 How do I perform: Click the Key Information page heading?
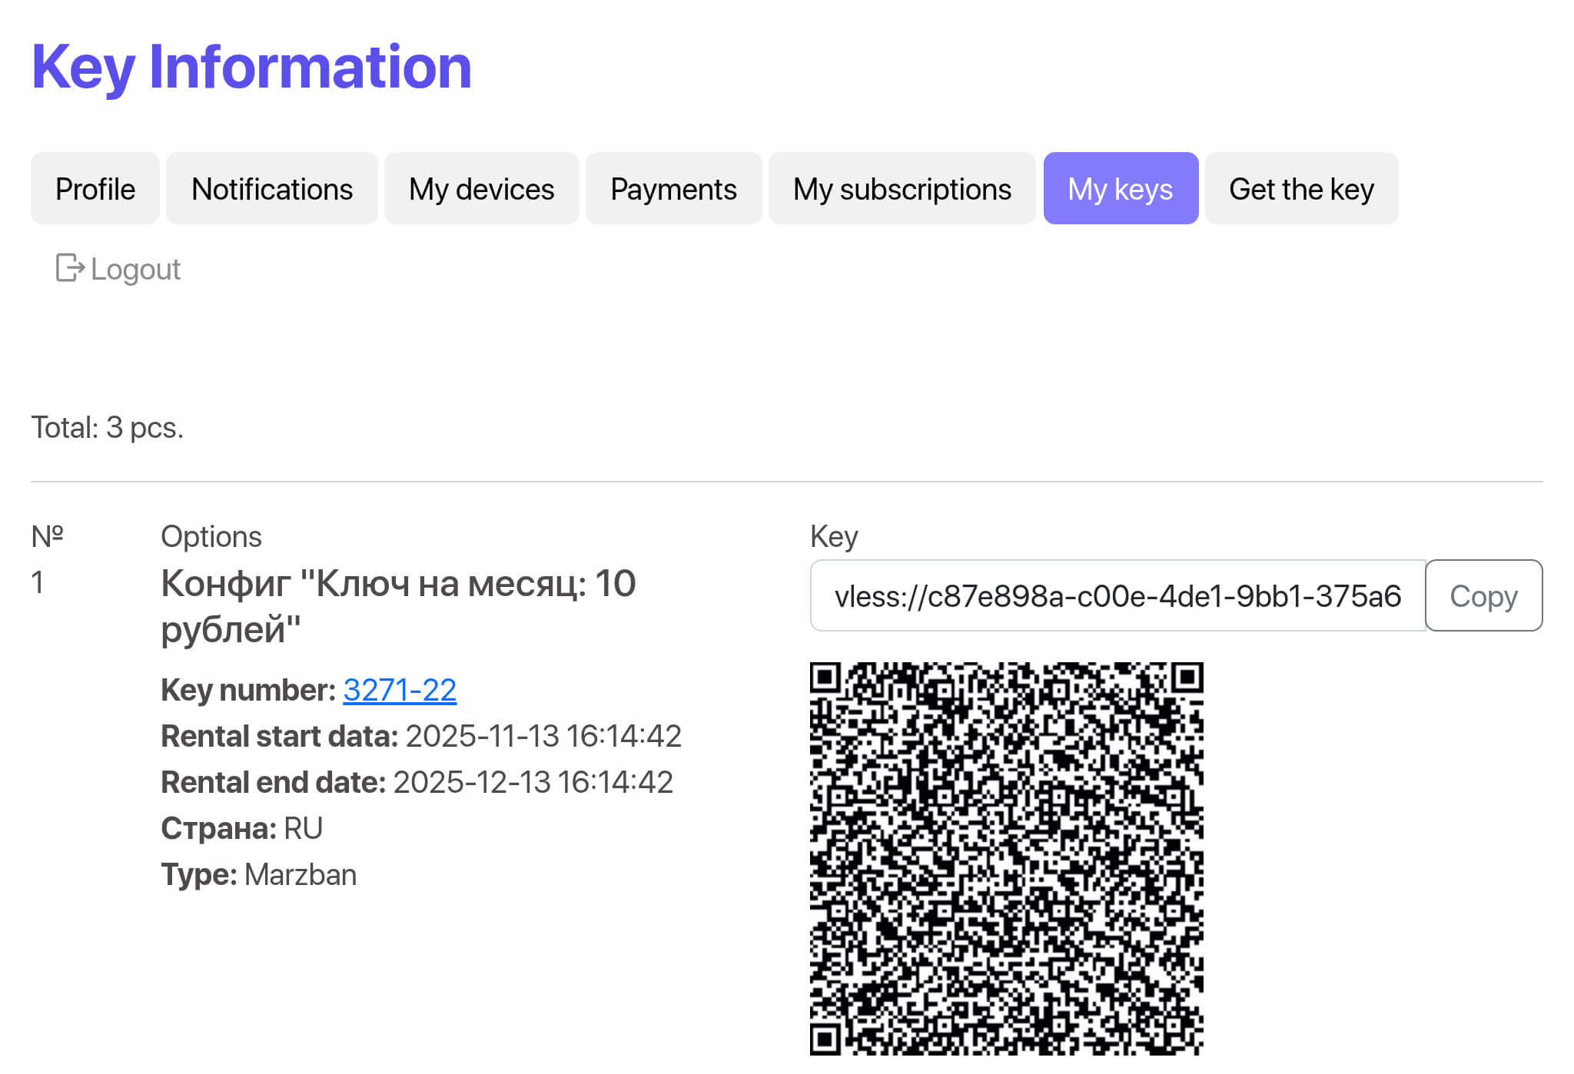[x=251, y=68]
